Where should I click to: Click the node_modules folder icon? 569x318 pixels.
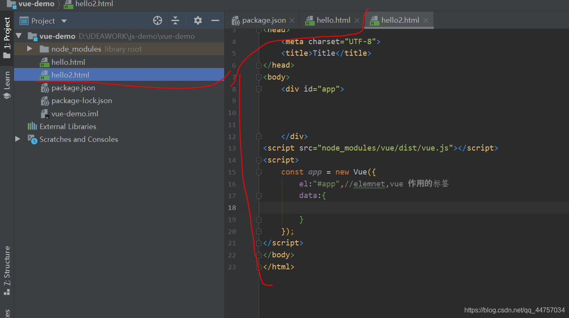point(44,49)
